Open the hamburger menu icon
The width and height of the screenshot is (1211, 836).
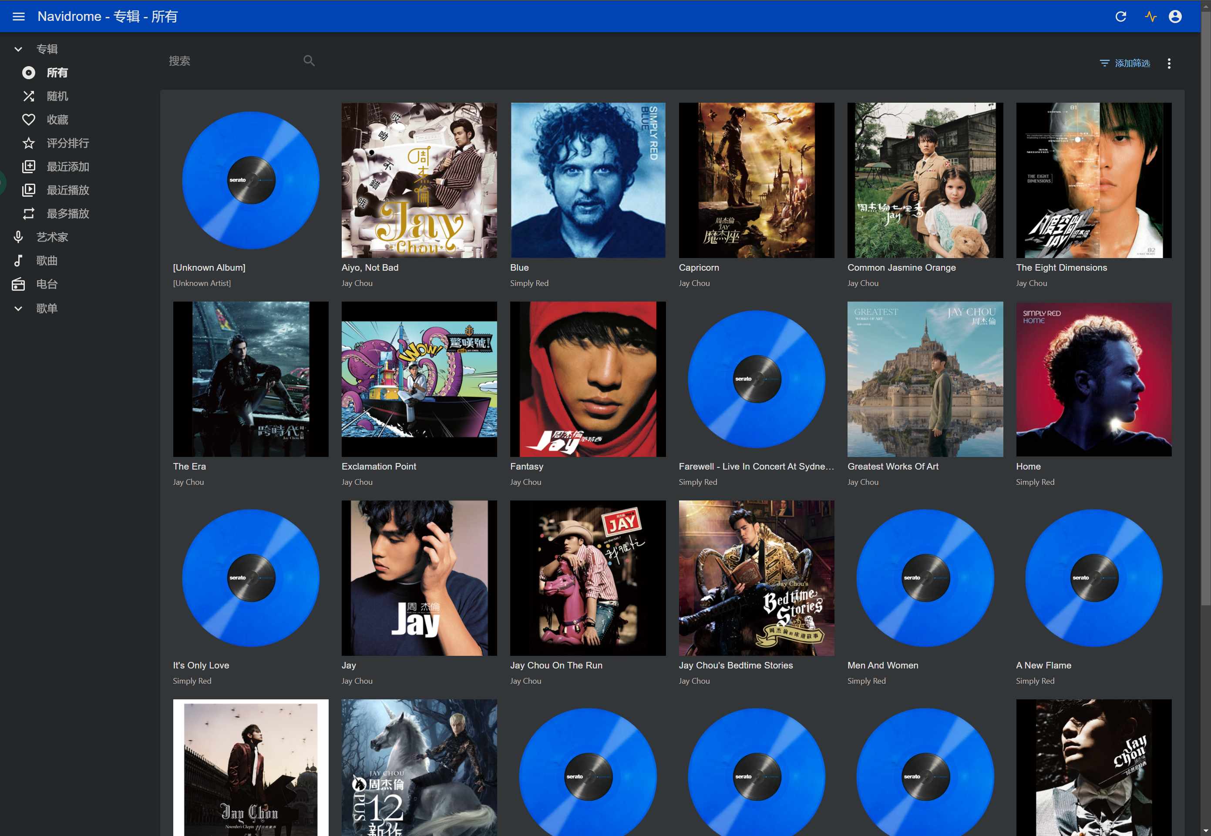pyautogui.click(x=18, y=16)
